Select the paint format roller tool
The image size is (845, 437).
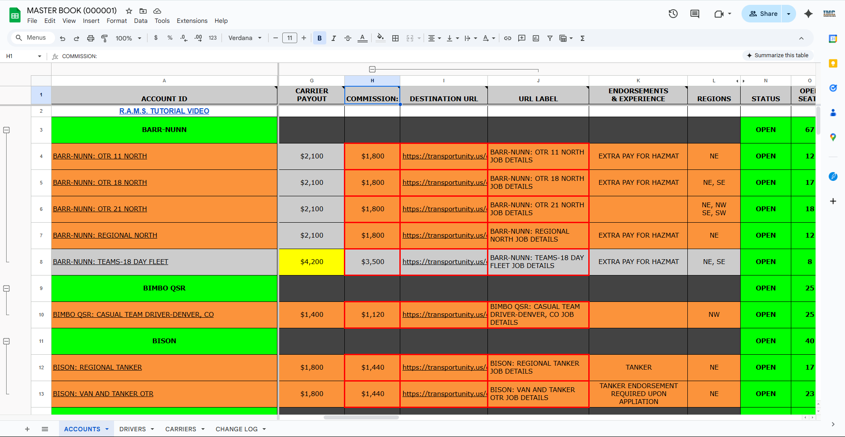(x=104, y=38)
